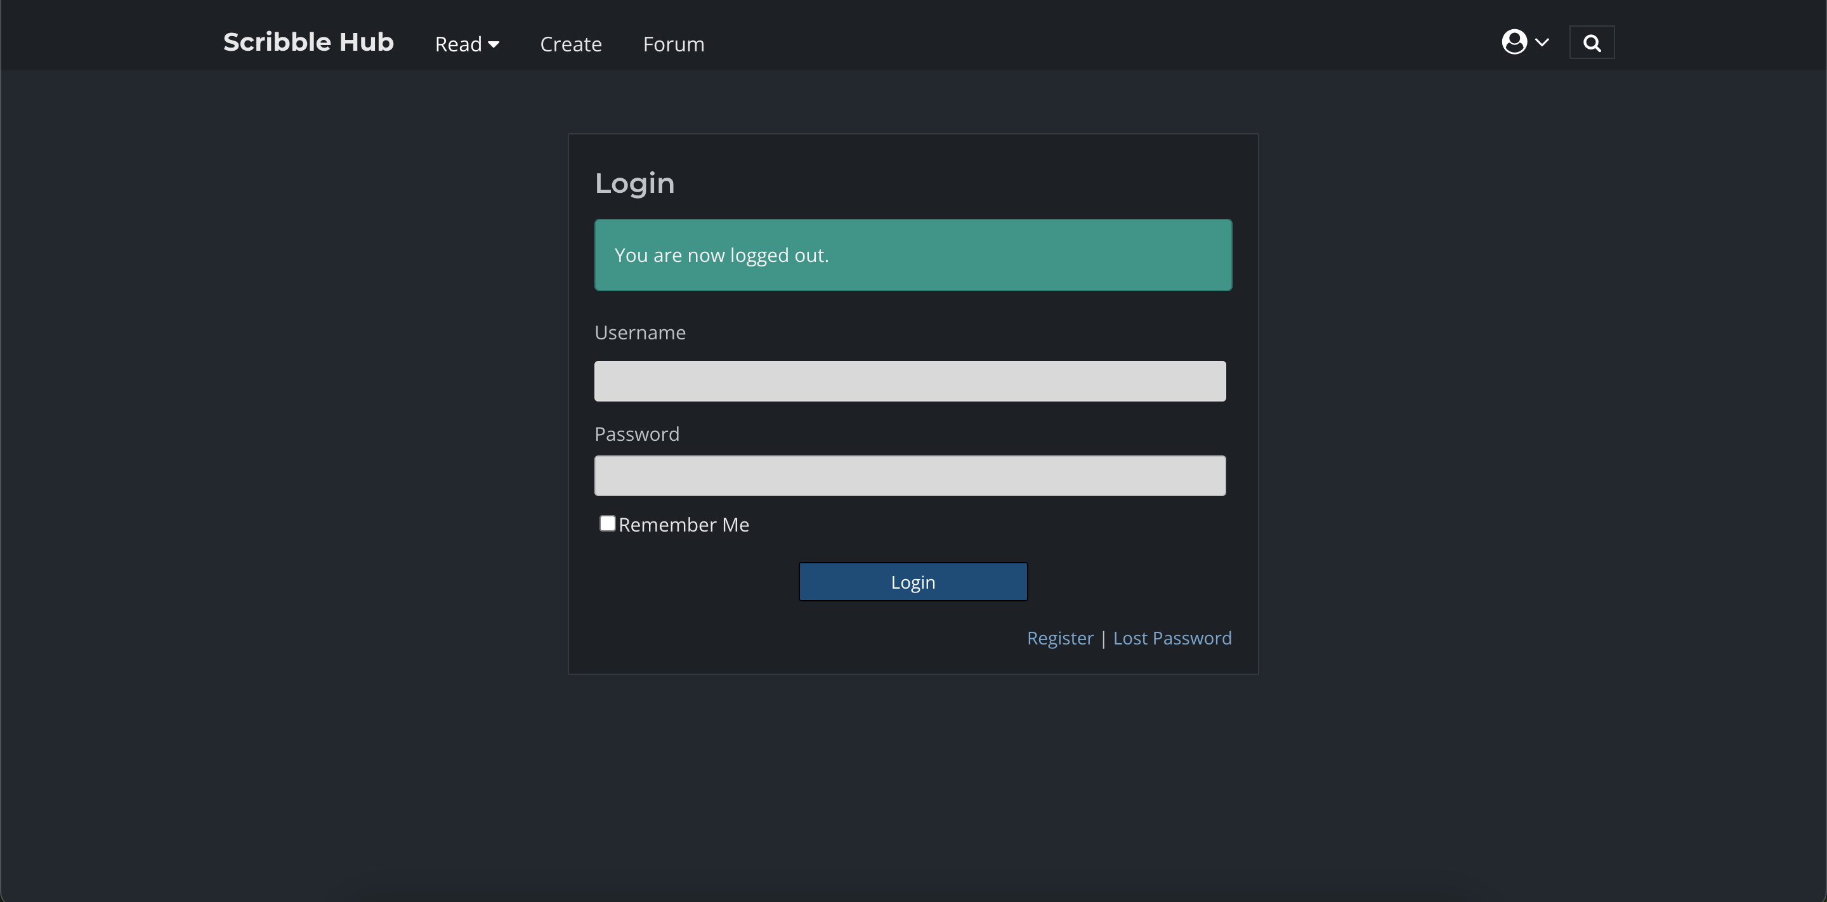Click the user account avatar icon
This screenshot has width=1827, height=902.
[1514, 42]
